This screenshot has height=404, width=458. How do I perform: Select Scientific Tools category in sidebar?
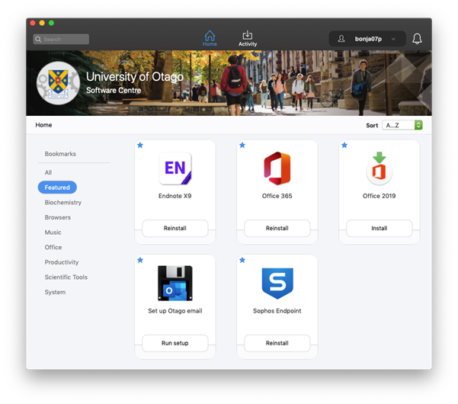click(x=66, y=277)
